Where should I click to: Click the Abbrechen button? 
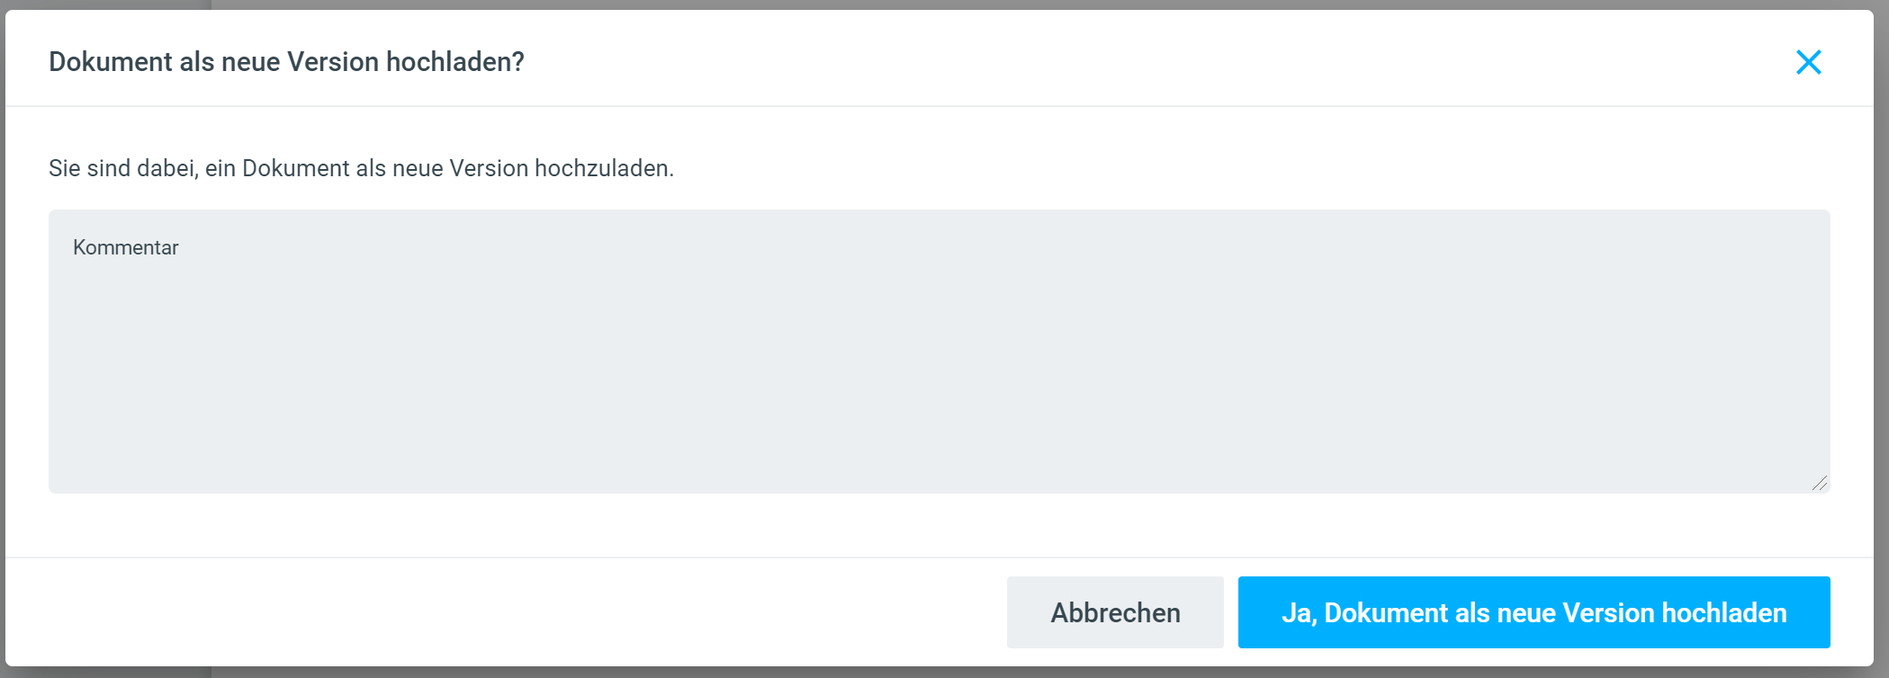pyautogui.click(x=1114, y=612)
